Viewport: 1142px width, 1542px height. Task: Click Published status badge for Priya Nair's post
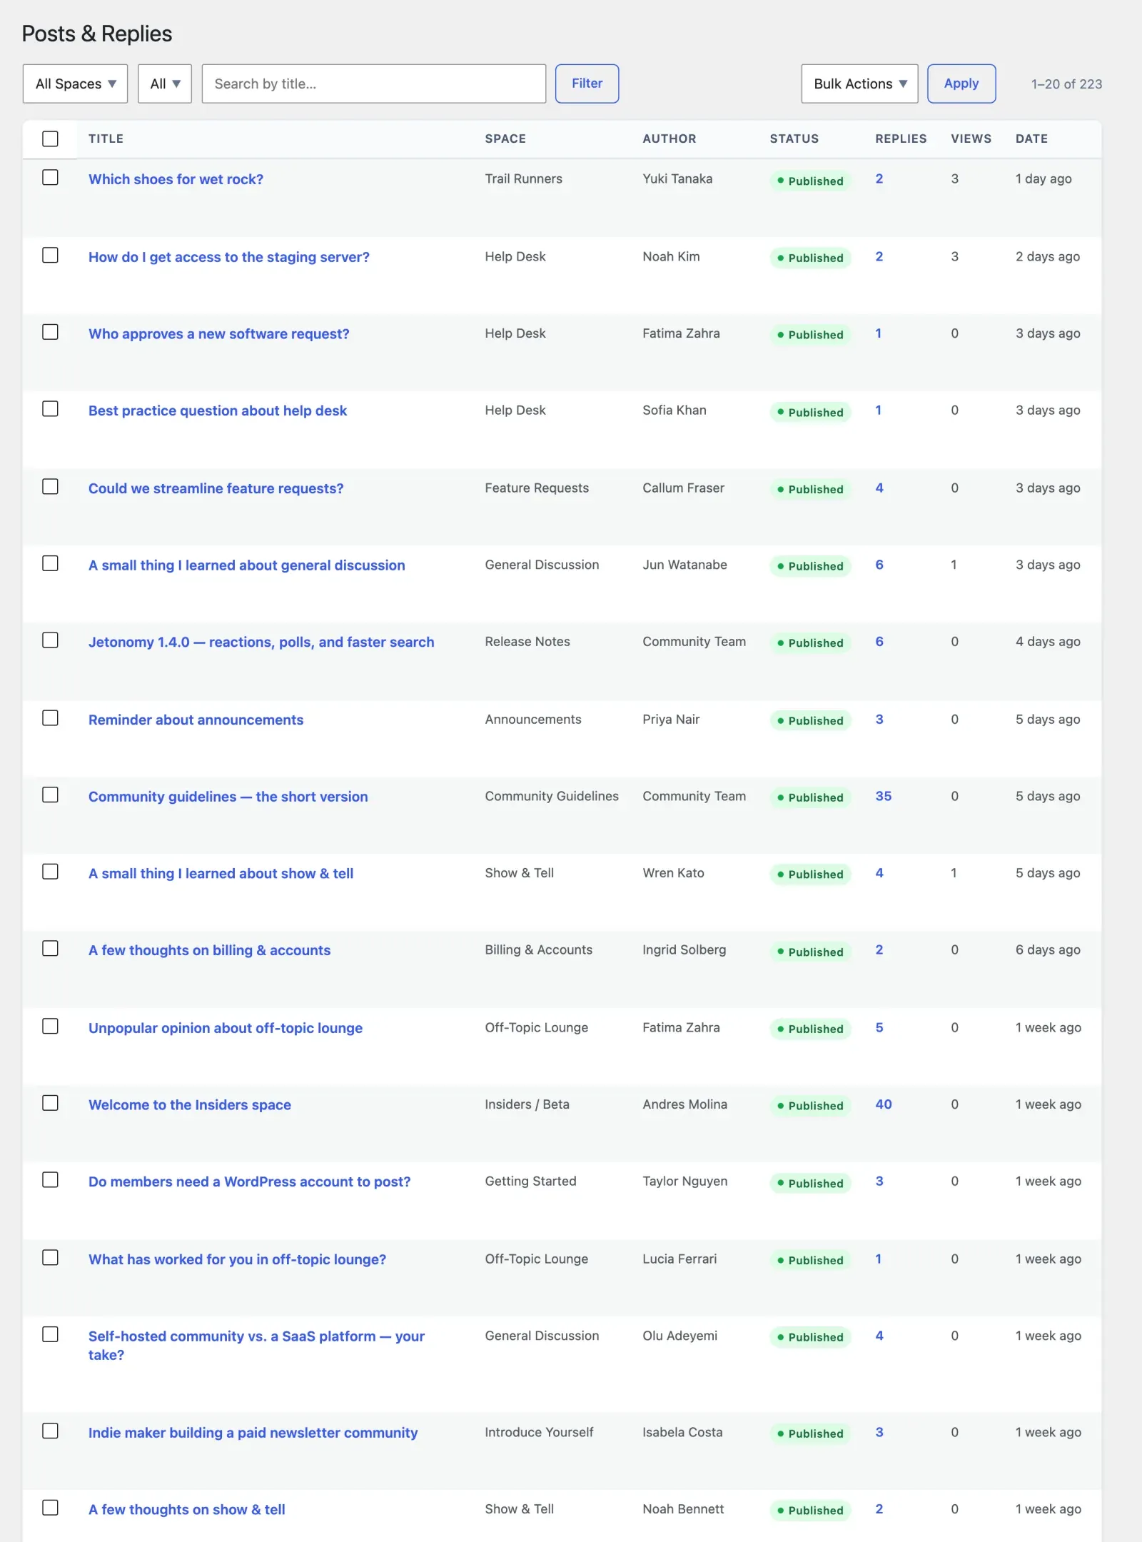[810, 720]
